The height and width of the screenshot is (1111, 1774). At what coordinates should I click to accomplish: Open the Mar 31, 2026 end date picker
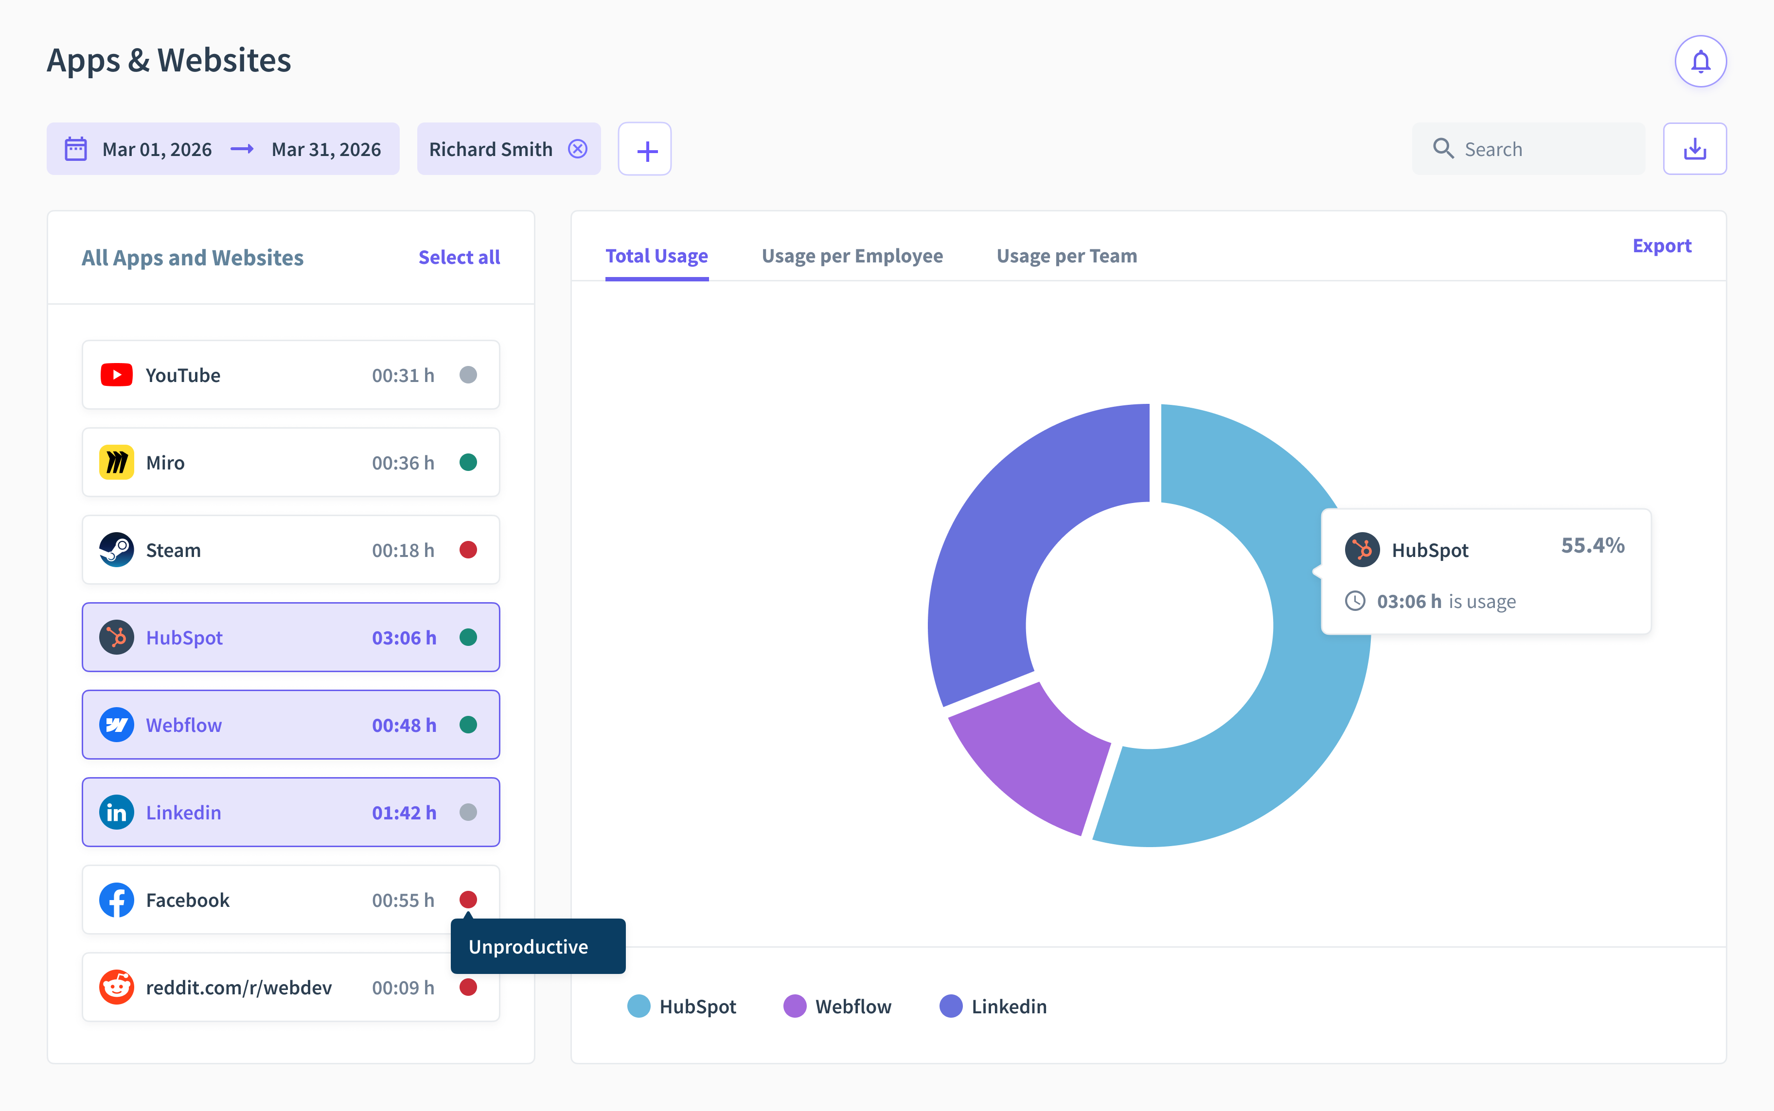click(326, 149)
